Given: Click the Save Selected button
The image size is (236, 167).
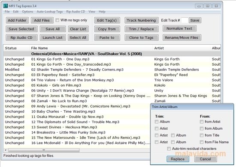Looking at the screenshot, I should 21,29.
